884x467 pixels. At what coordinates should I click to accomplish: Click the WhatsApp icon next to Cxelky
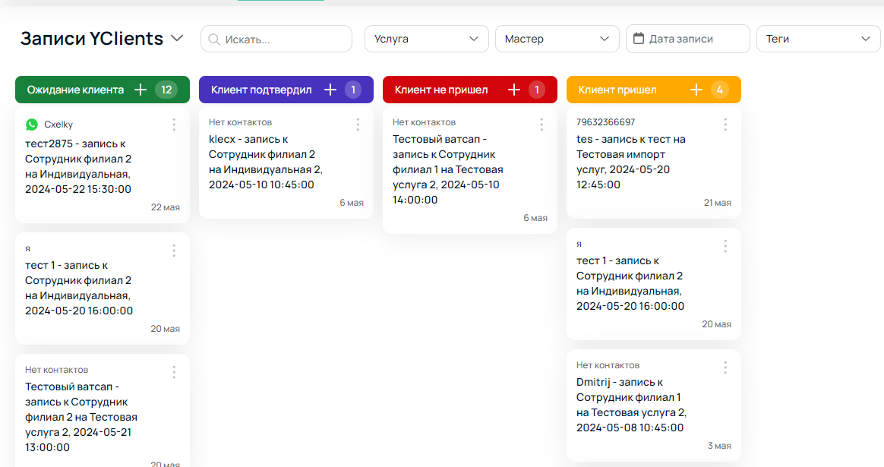click(x=32, y=124)
